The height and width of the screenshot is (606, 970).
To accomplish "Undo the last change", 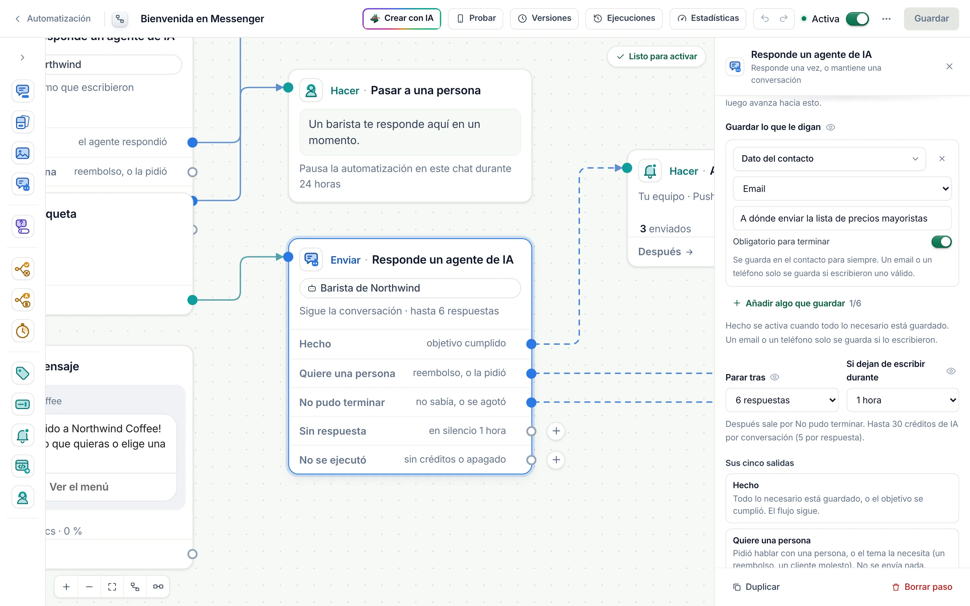I will [765, 19].
